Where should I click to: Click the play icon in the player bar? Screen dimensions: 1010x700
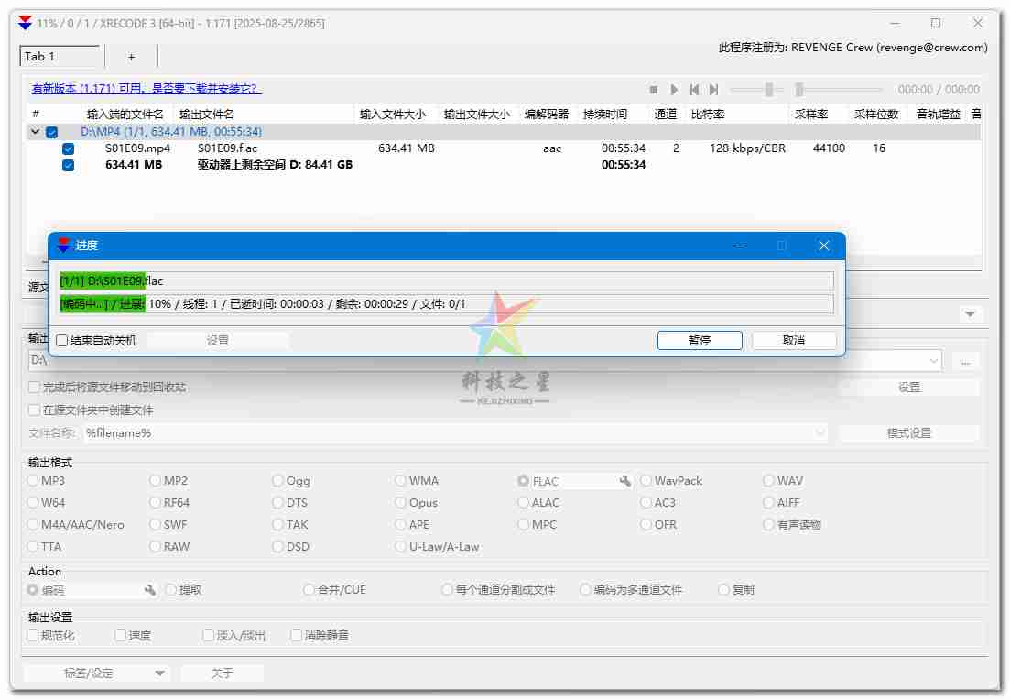coord(675,90)
